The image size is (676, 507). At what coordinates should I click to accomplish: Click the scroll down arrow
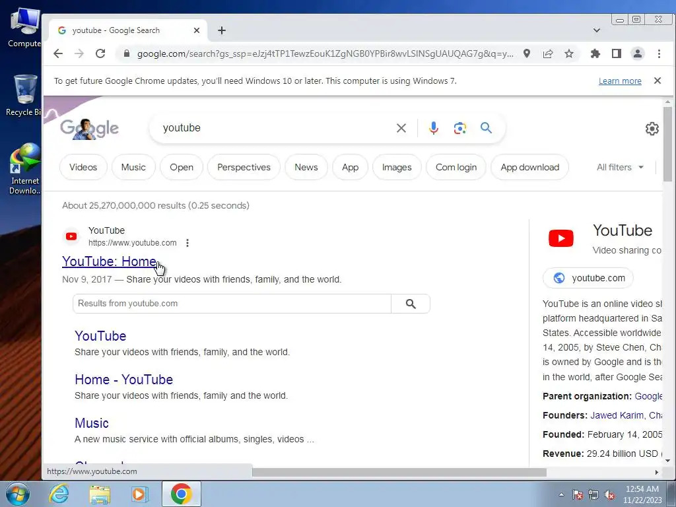pos(668,460)
